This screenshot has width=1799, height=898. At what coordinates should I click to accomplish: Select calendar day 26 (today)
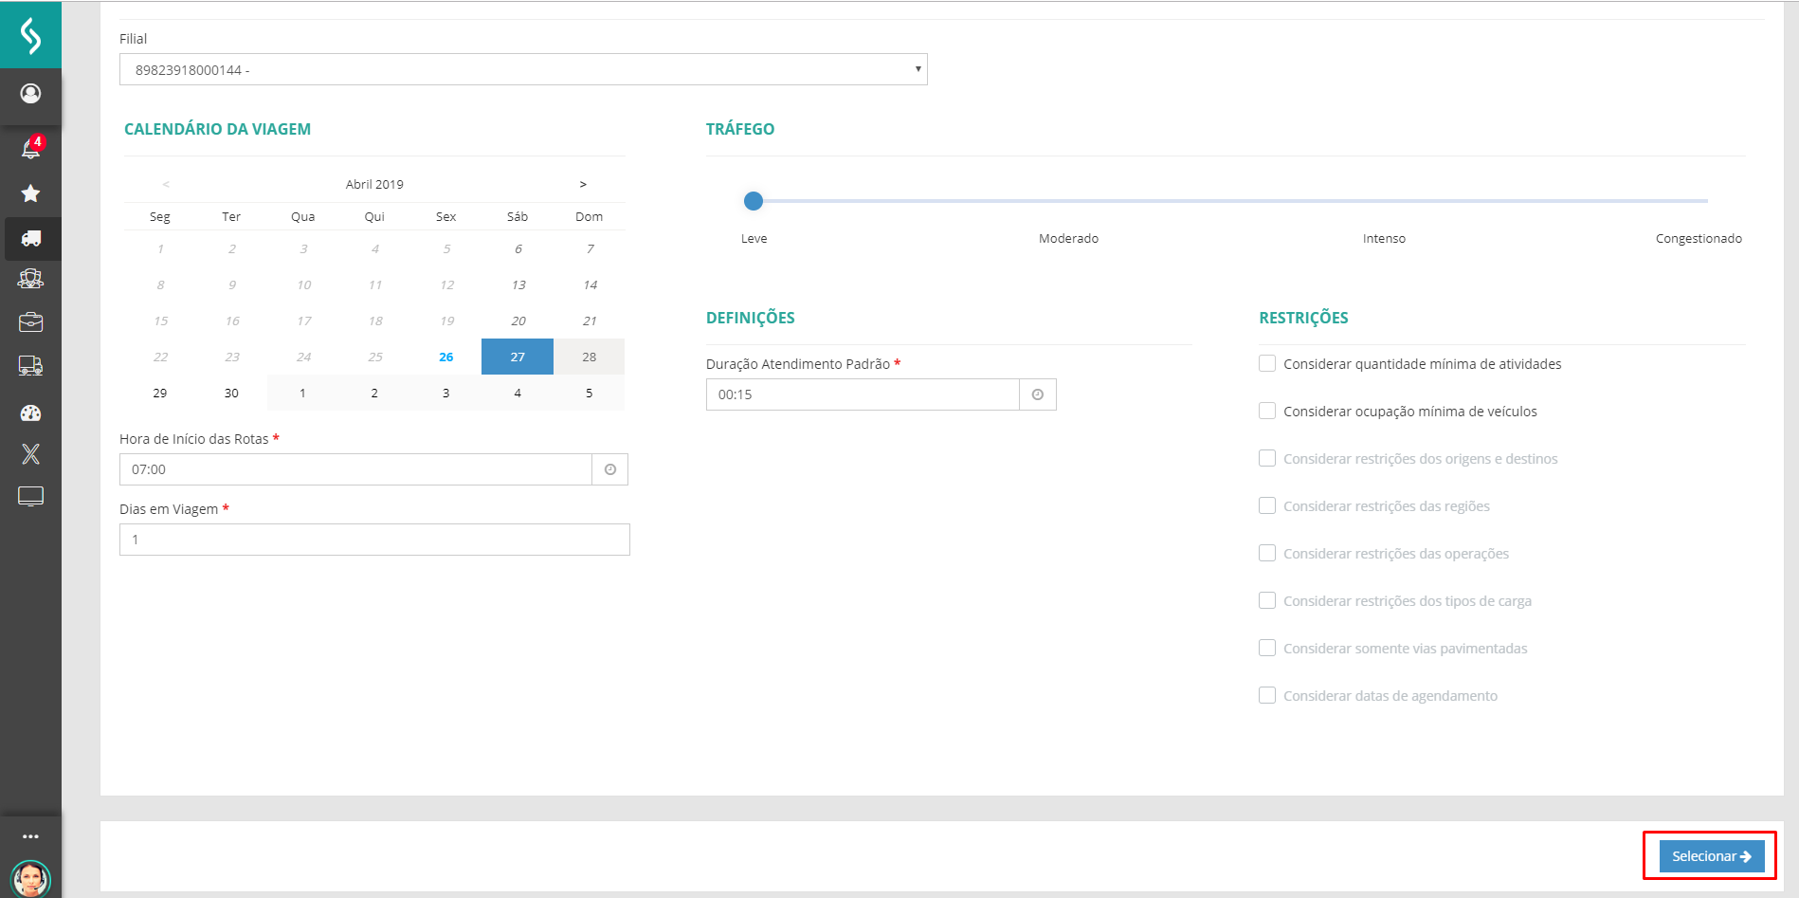point(446,357)
